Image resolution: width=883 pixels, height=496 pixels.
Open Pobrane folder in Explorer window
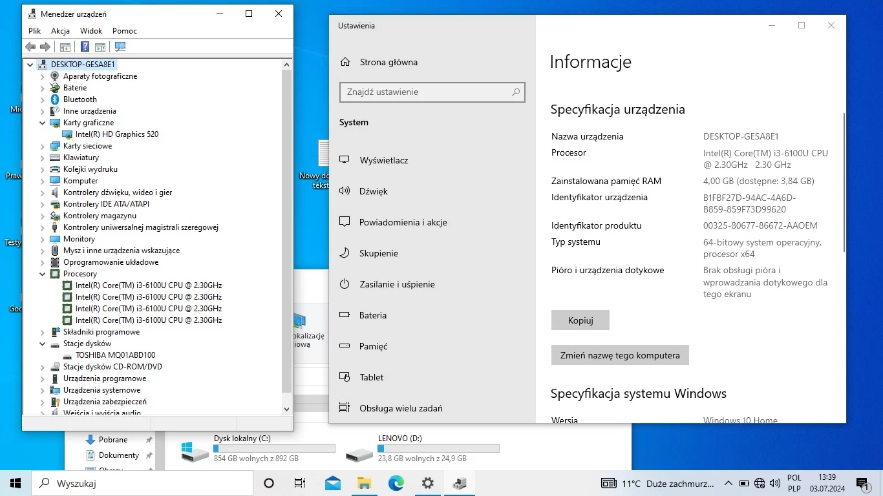[113, 440]
